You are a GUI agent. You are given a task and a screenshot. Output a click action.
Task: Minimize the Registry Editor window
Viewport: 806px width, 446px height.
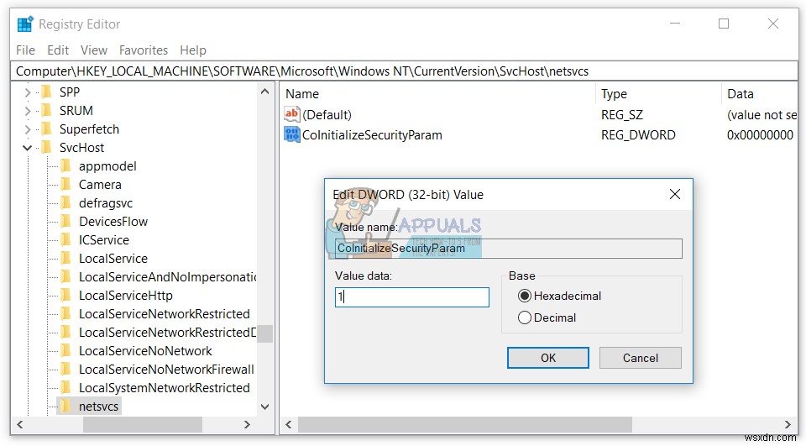tap(675, 24)
